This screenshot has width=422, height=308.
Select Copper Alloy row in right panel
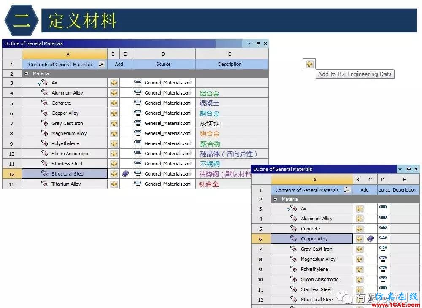[x=312, y=239]
